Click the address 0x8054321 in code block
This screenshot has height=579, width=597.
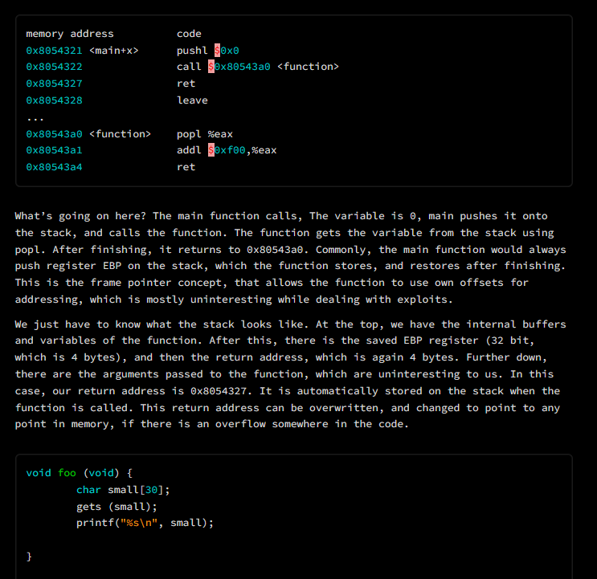[x=54, y=51]
